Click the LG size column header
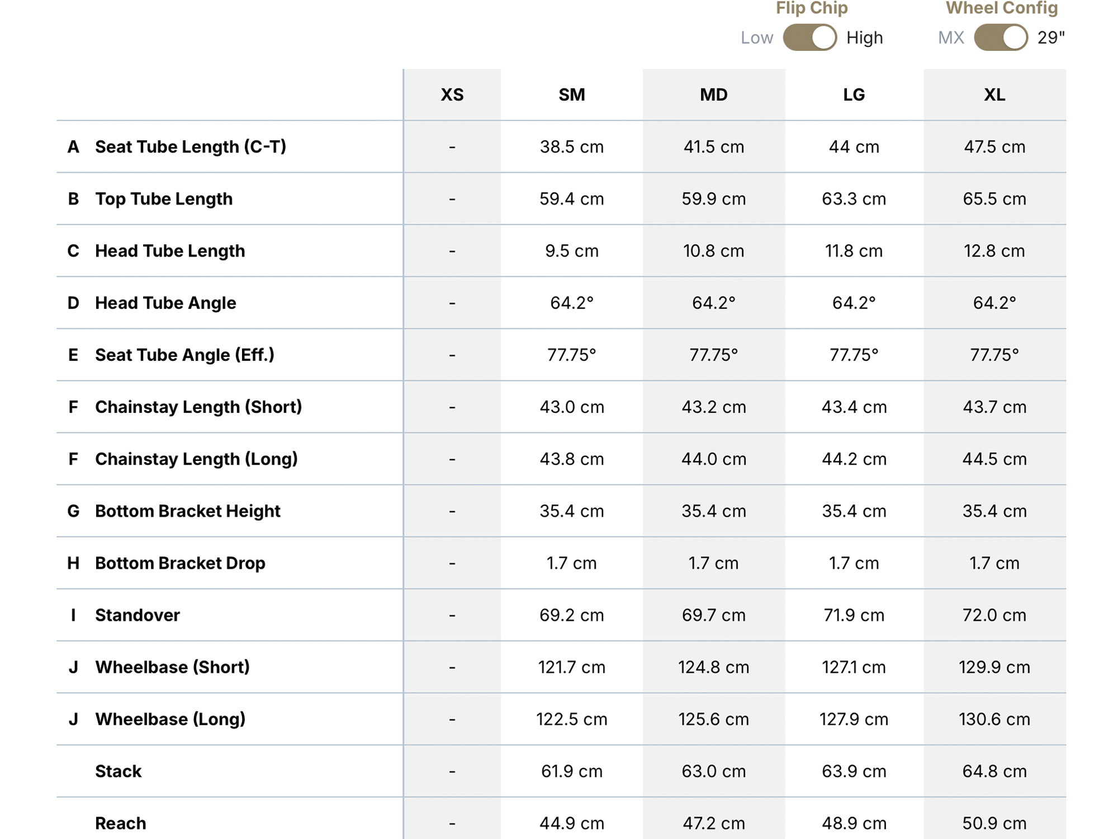 pos(854,95)
